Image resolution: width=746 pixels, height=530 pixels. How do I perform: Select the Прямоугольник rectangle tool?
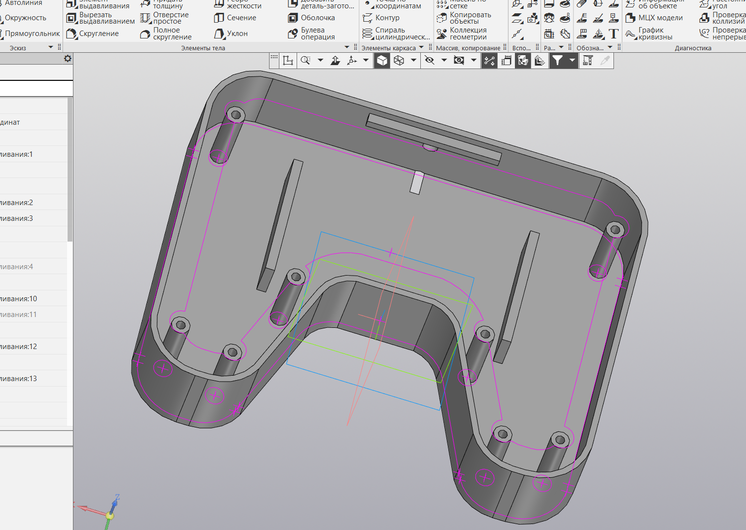coord(31,34)
